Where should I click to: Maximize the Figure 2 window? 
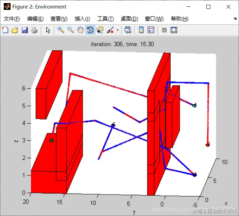pyautogui.click(x=208, y=7)
